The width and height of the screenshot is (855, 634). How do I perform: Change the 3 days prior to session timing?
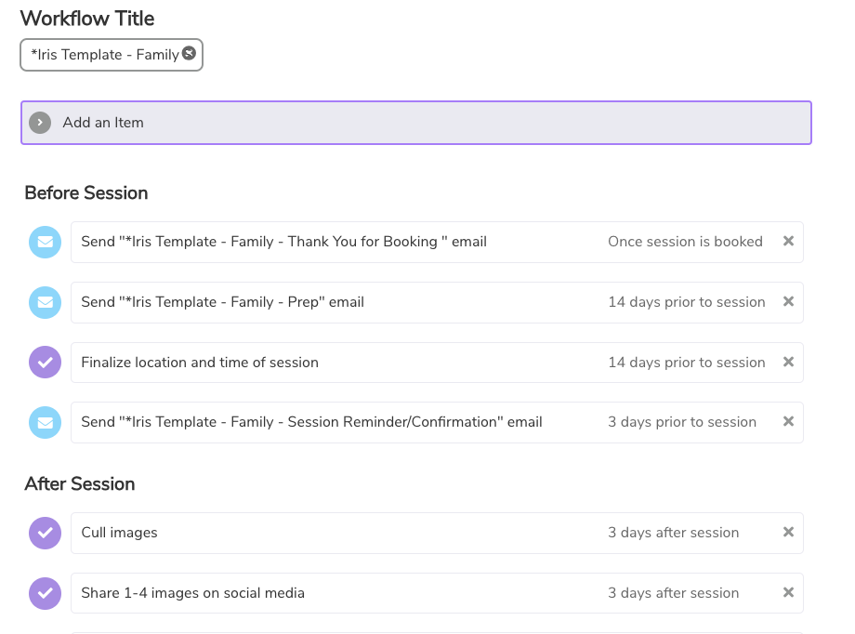pos(681,422)
